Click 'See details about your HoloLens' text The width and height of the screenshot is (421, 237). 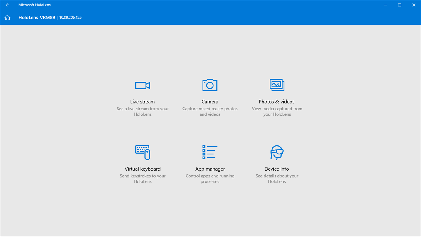277,179
